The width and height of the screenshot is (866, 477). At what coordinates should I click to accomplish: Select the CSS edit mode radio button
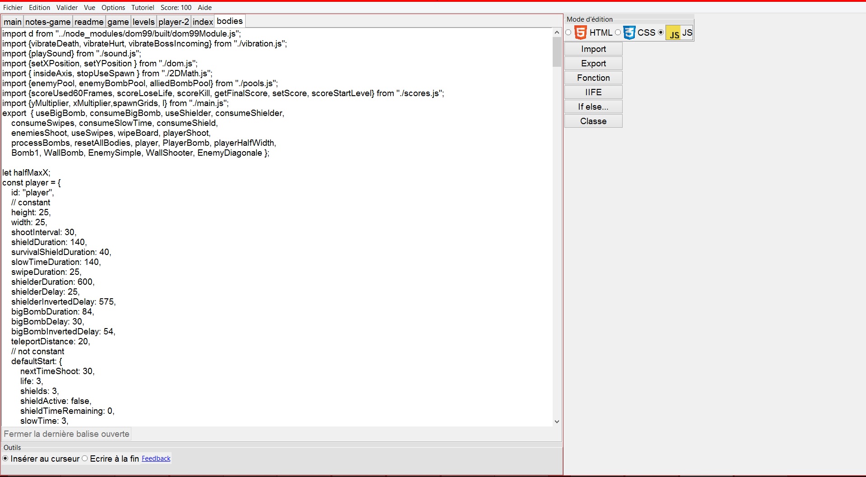click(x=618, y=32)
